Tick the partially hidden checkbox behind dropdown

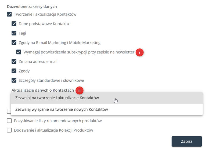pyautogui.click(x=9, y=111)
